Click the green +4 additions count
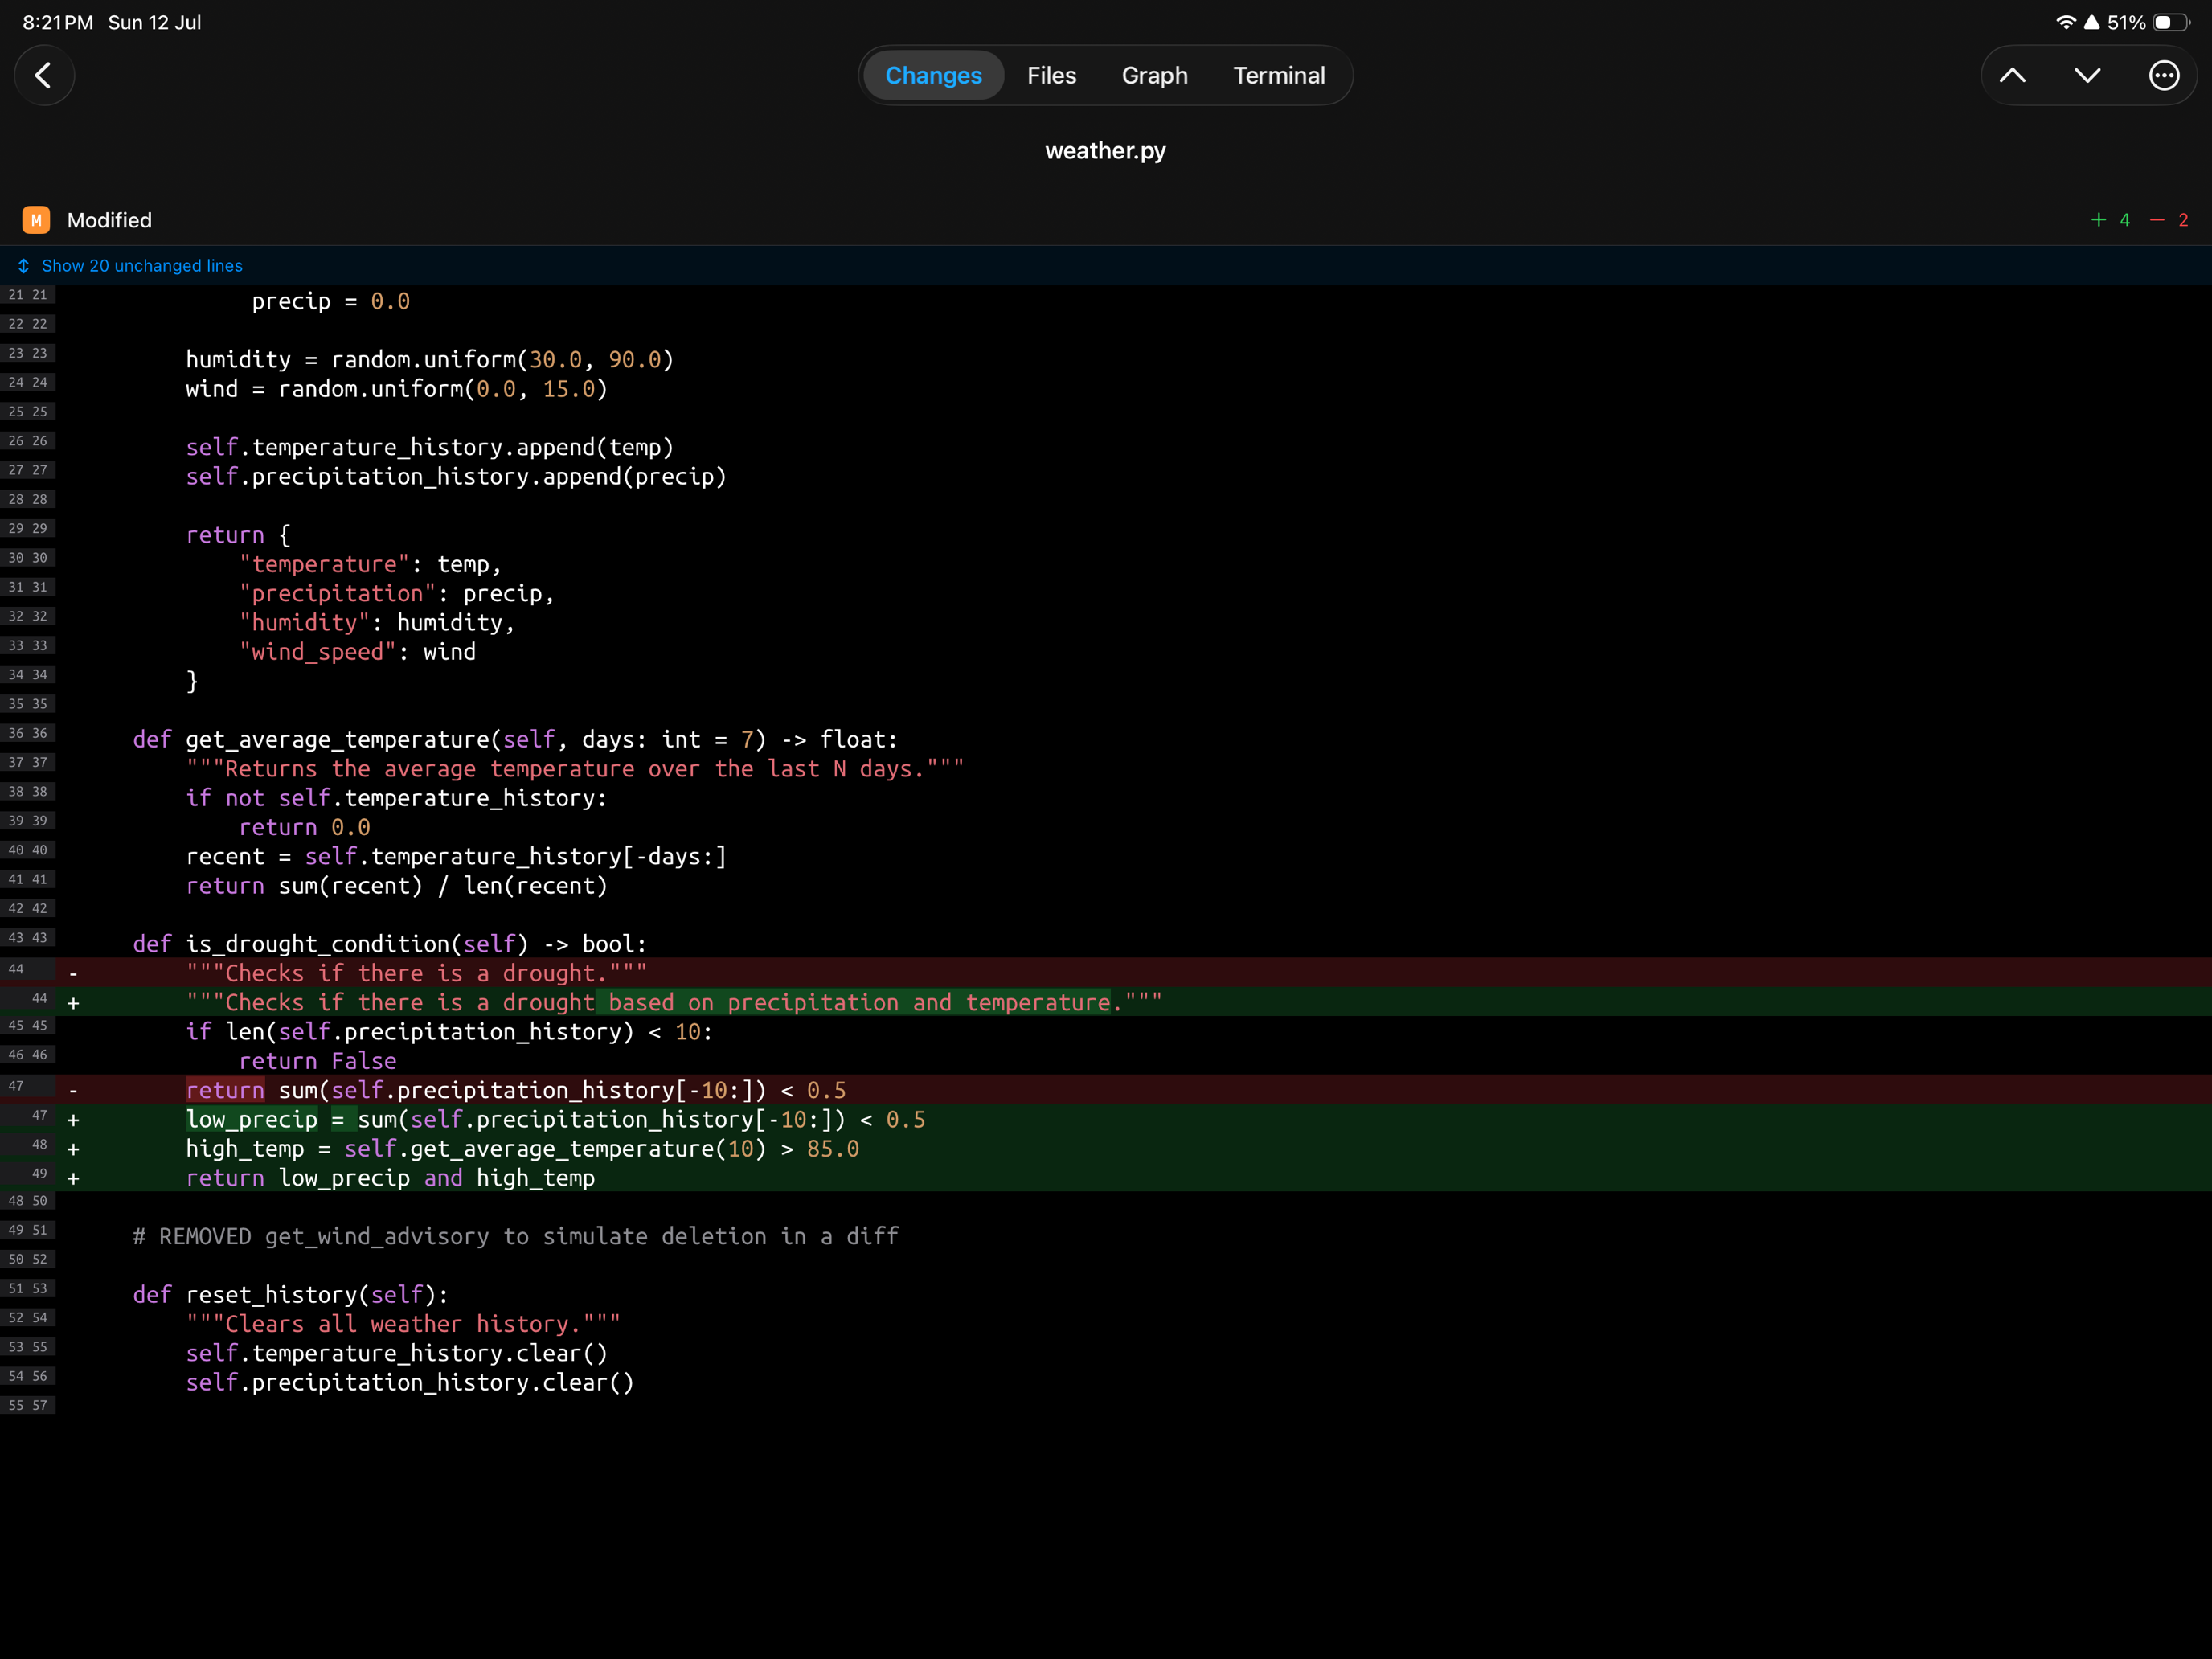 click(2110, 220)
